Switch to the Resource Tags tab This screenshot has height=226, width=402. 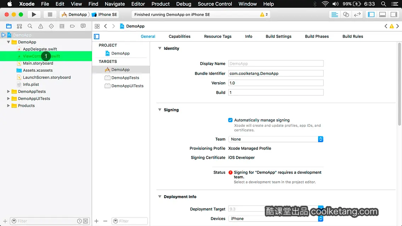218,36
